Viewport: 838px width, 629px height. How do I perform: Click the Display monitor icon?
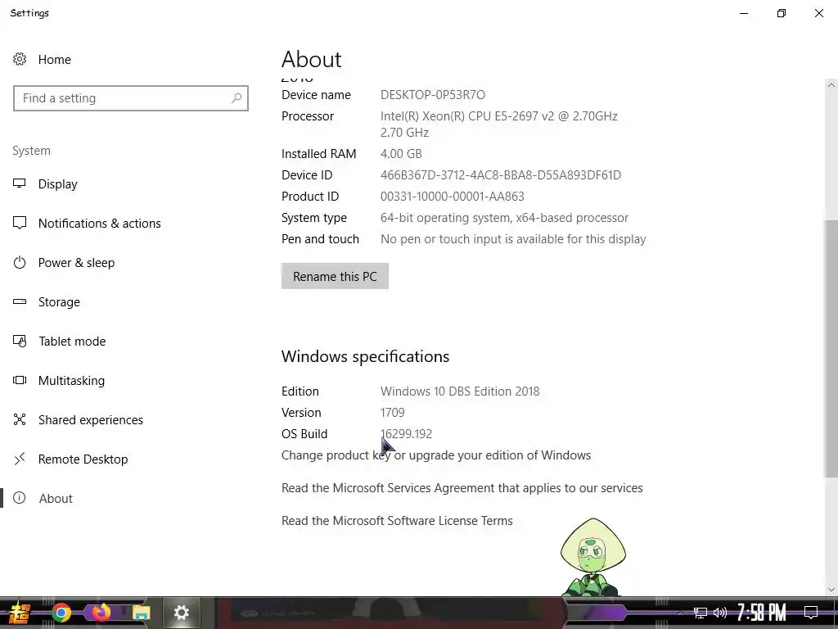click(20, 183)
